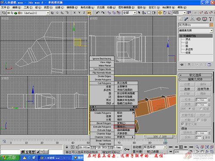Open the Modify command panel tab
The width and height of the screenshot is (215, 161).
(186, 19)
